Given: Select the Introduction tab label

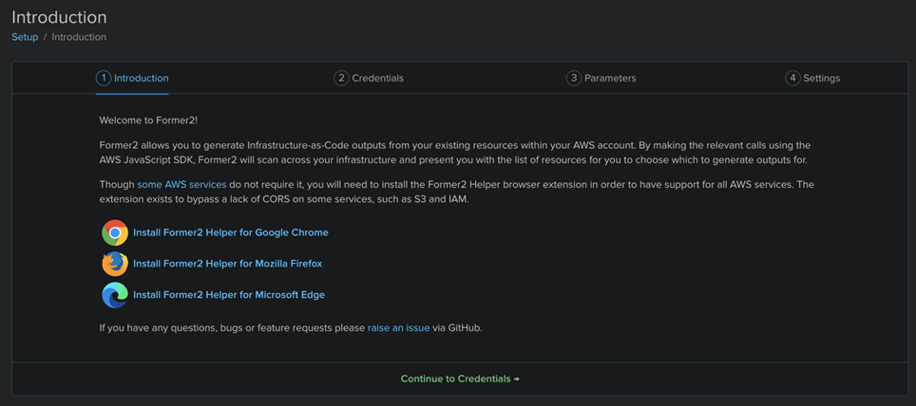Looking at the screenshot, I should tap(142, 78).
